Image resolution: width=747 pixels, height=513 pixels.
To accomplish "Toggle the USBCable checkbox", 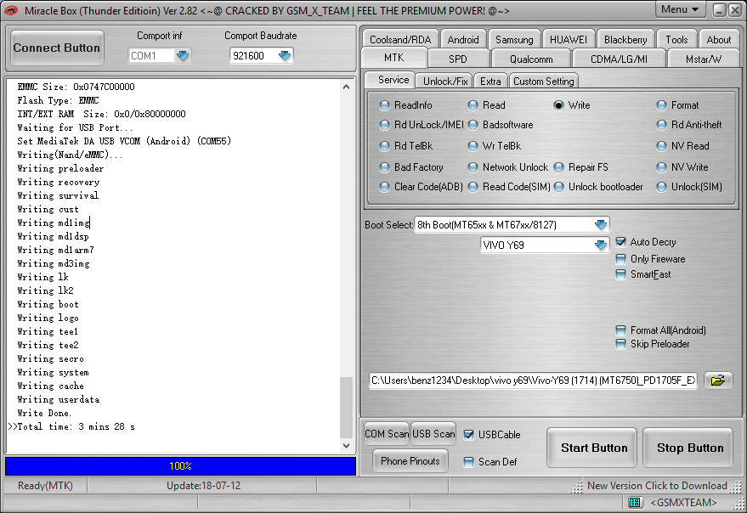I will 469,434.
